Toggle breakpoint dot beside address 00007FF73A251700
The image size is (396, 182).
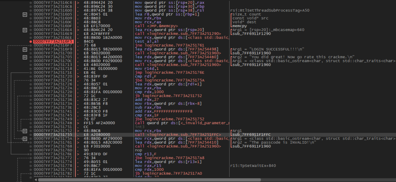[x=31, y=53]
